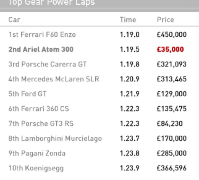Select the 7th Porsche GT3 RS entry
Viewport: 199px width, 180px height.
tap(99, 124)
